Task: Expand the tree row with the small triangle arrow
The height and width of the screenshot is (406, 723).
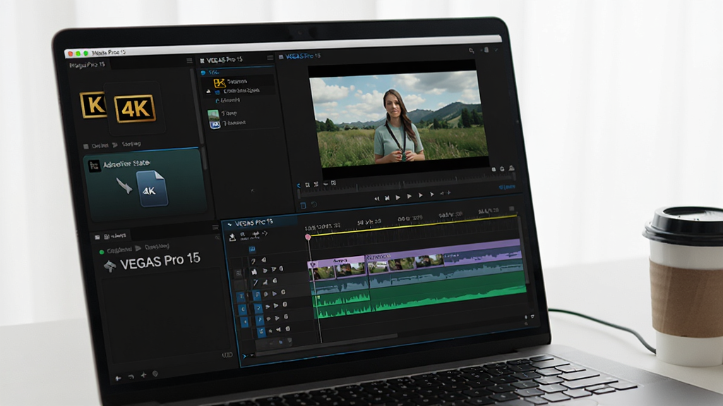Action: pos(208,92)
